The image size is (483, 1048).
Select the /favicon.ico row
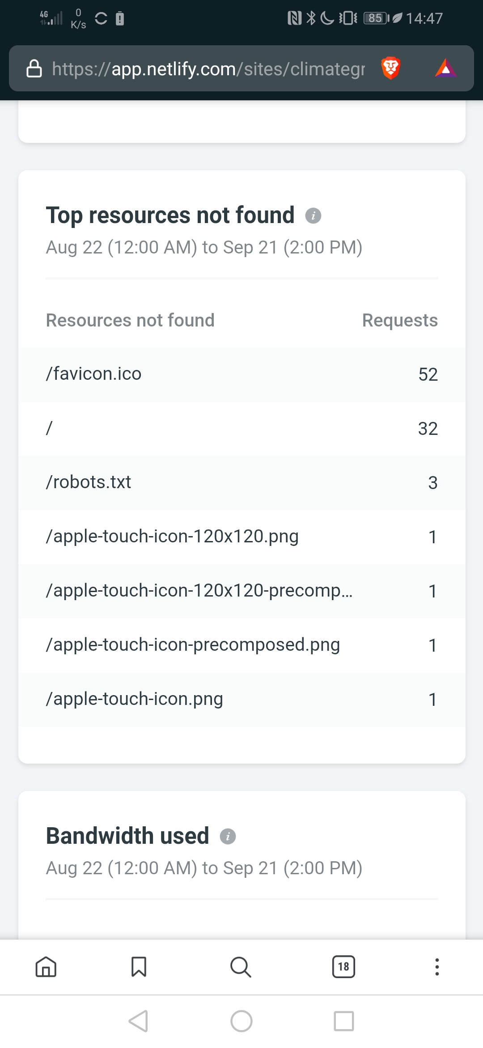pyautogui.click(x=241, y=374)
